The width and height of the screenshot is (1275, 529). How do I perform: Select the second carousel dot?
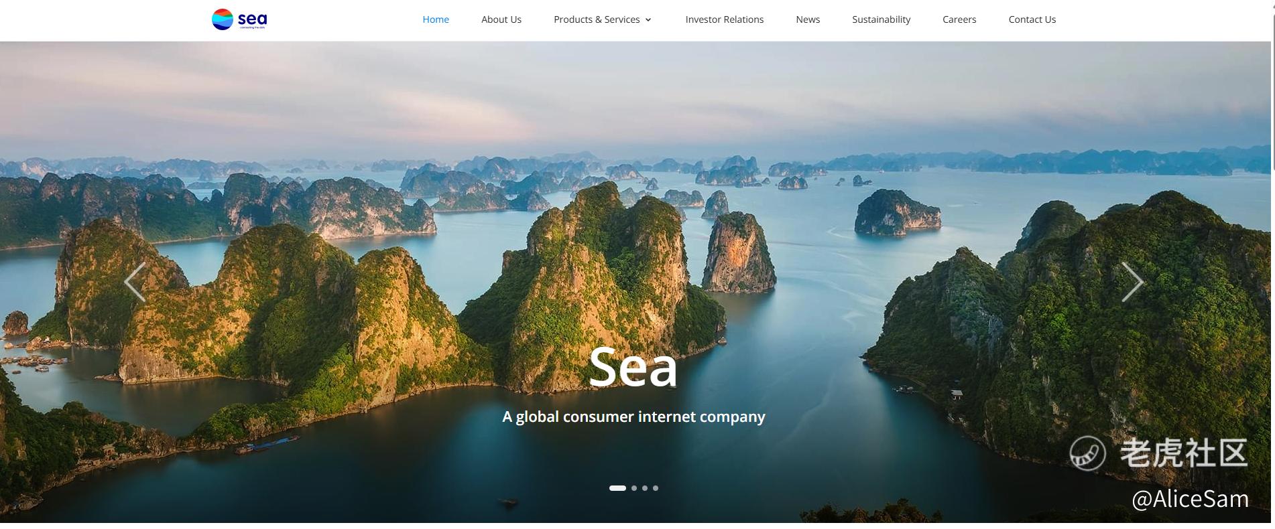click(x=634, y=488)
